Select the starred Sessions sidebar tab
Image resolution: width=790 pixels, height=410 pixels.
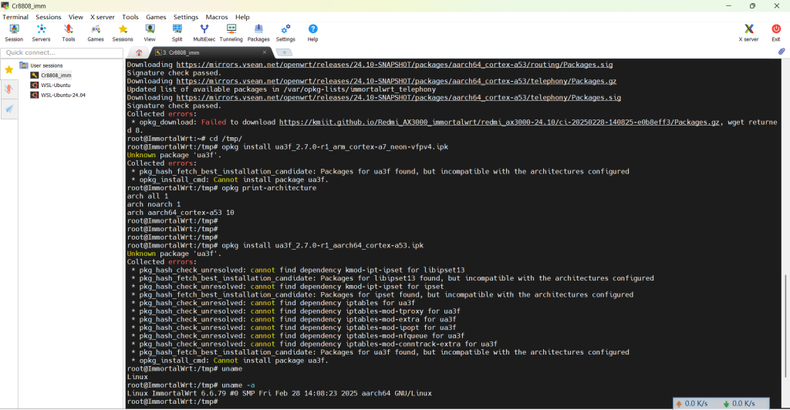[8, 69]
